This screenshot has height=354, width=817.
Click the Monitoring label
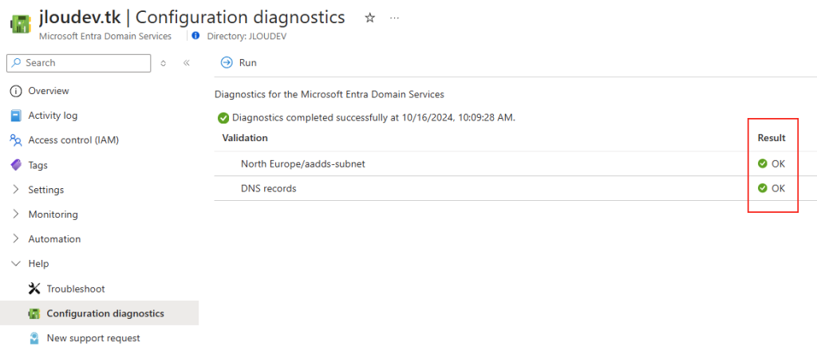53,214
